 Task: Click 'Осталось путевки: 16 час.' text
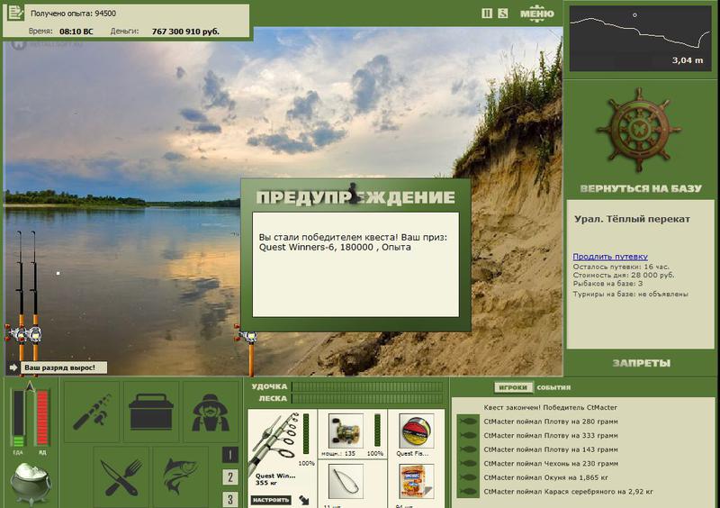[621, 267]
